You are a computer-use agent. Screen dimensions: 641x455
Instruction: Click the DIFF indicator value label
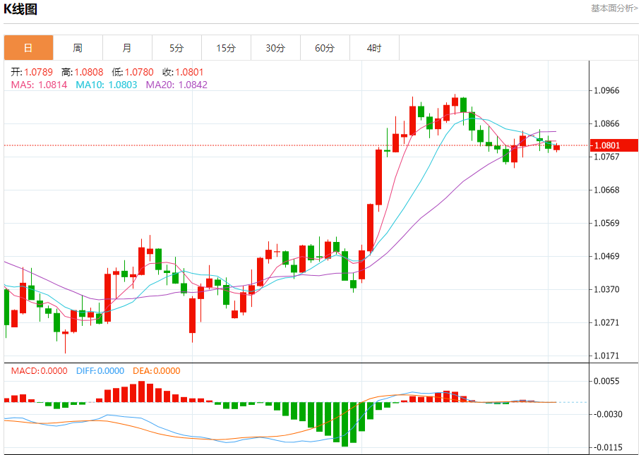99,371
